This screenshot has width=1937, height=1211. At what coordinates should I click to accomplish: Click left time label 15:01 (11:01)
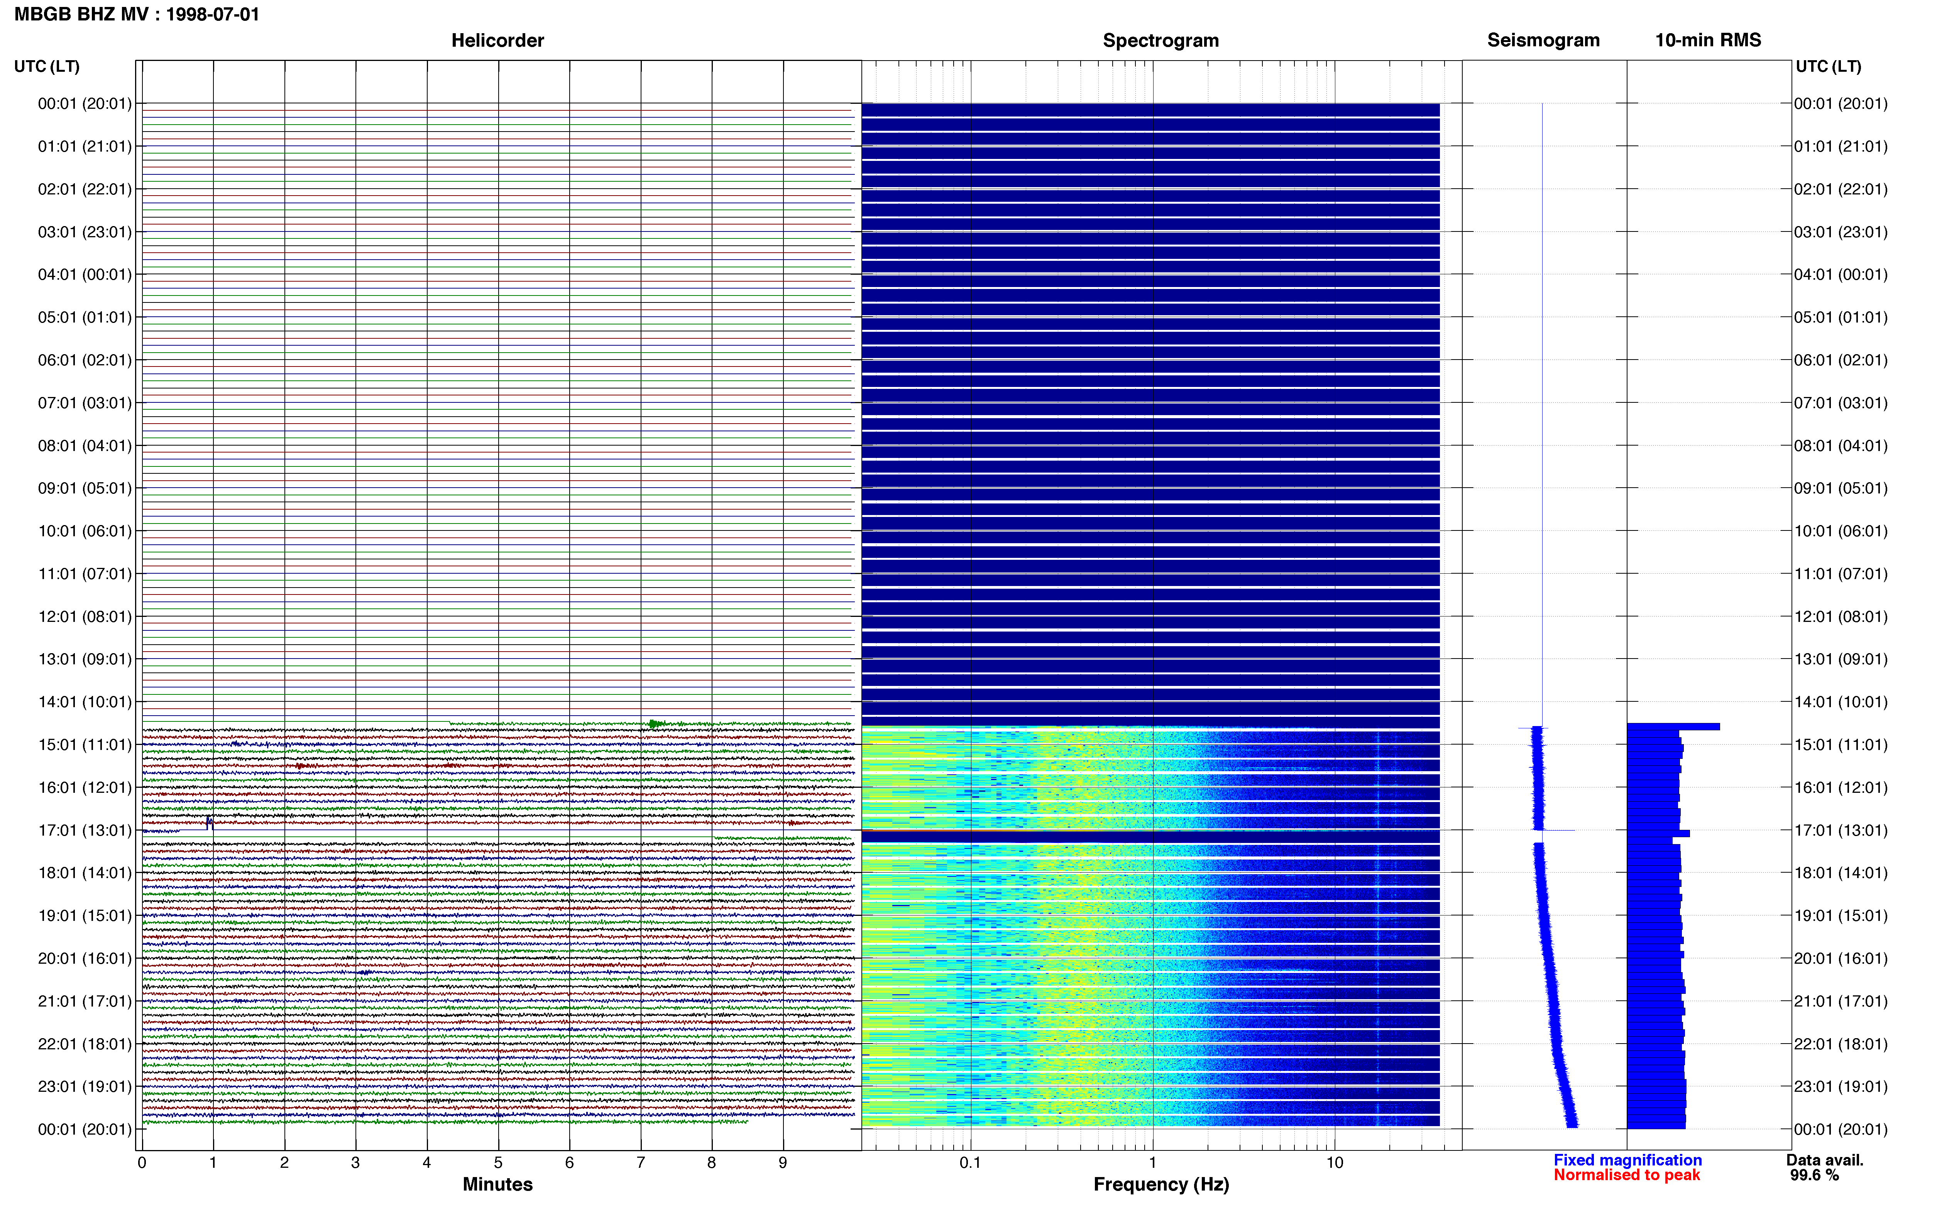click(x=85, y=745)
